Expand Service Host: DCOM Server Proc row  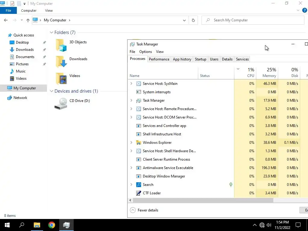(x=131, y=117)
